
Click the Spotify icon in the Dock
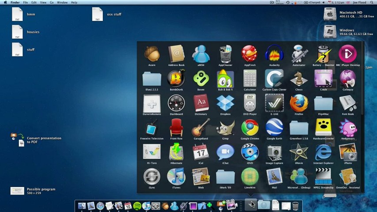137,206
